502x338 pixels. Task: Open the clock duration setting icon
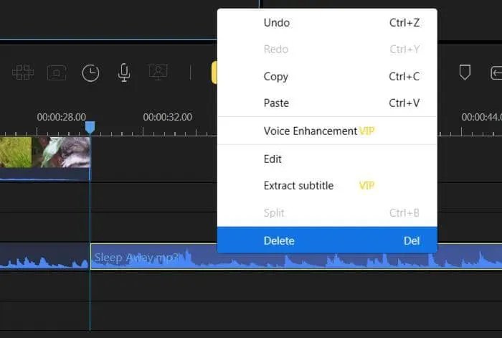(90, 72)
